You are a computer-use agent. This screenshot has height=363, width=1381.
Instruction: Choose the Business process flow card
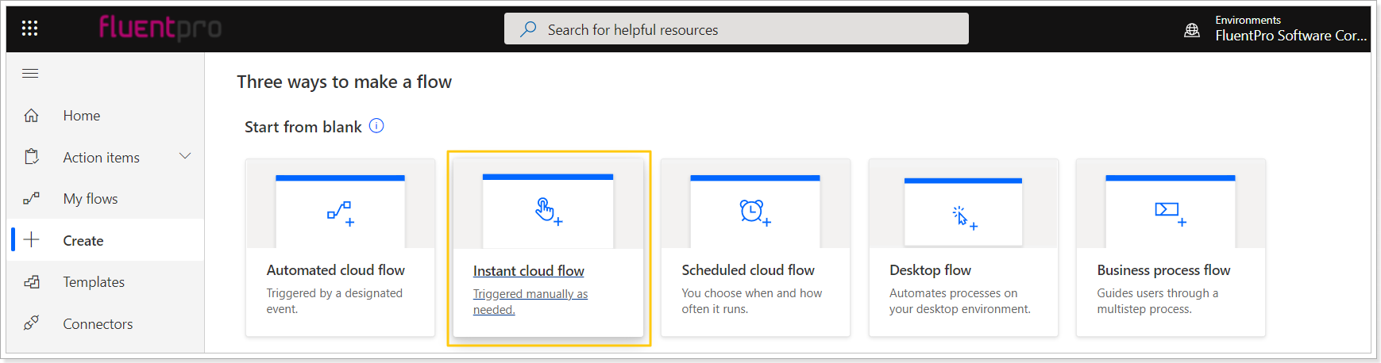tap(1171, 247)
